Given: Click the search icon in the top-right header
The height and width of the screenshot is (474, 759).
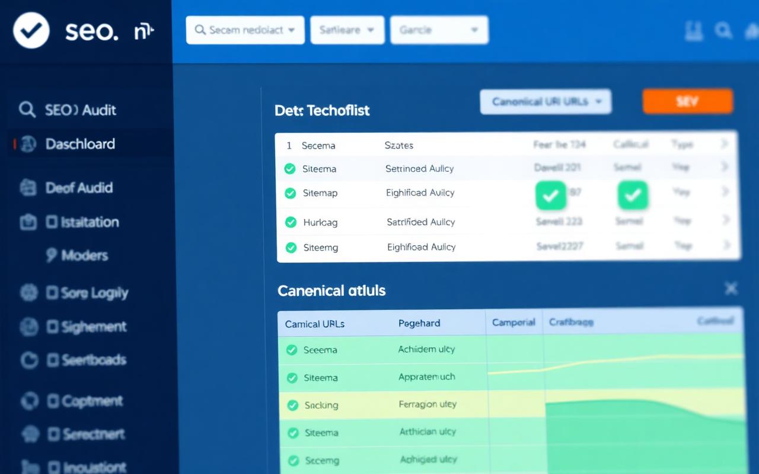Looking at the screenshot, I should pyautogui.click(x=723, y=30).
